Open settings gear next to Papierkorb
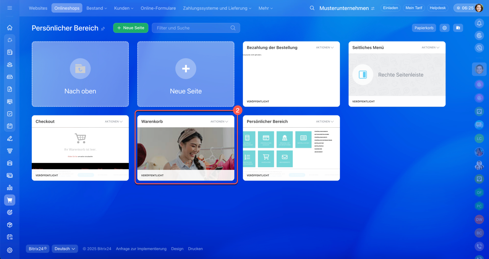 [x=444, y=28]
